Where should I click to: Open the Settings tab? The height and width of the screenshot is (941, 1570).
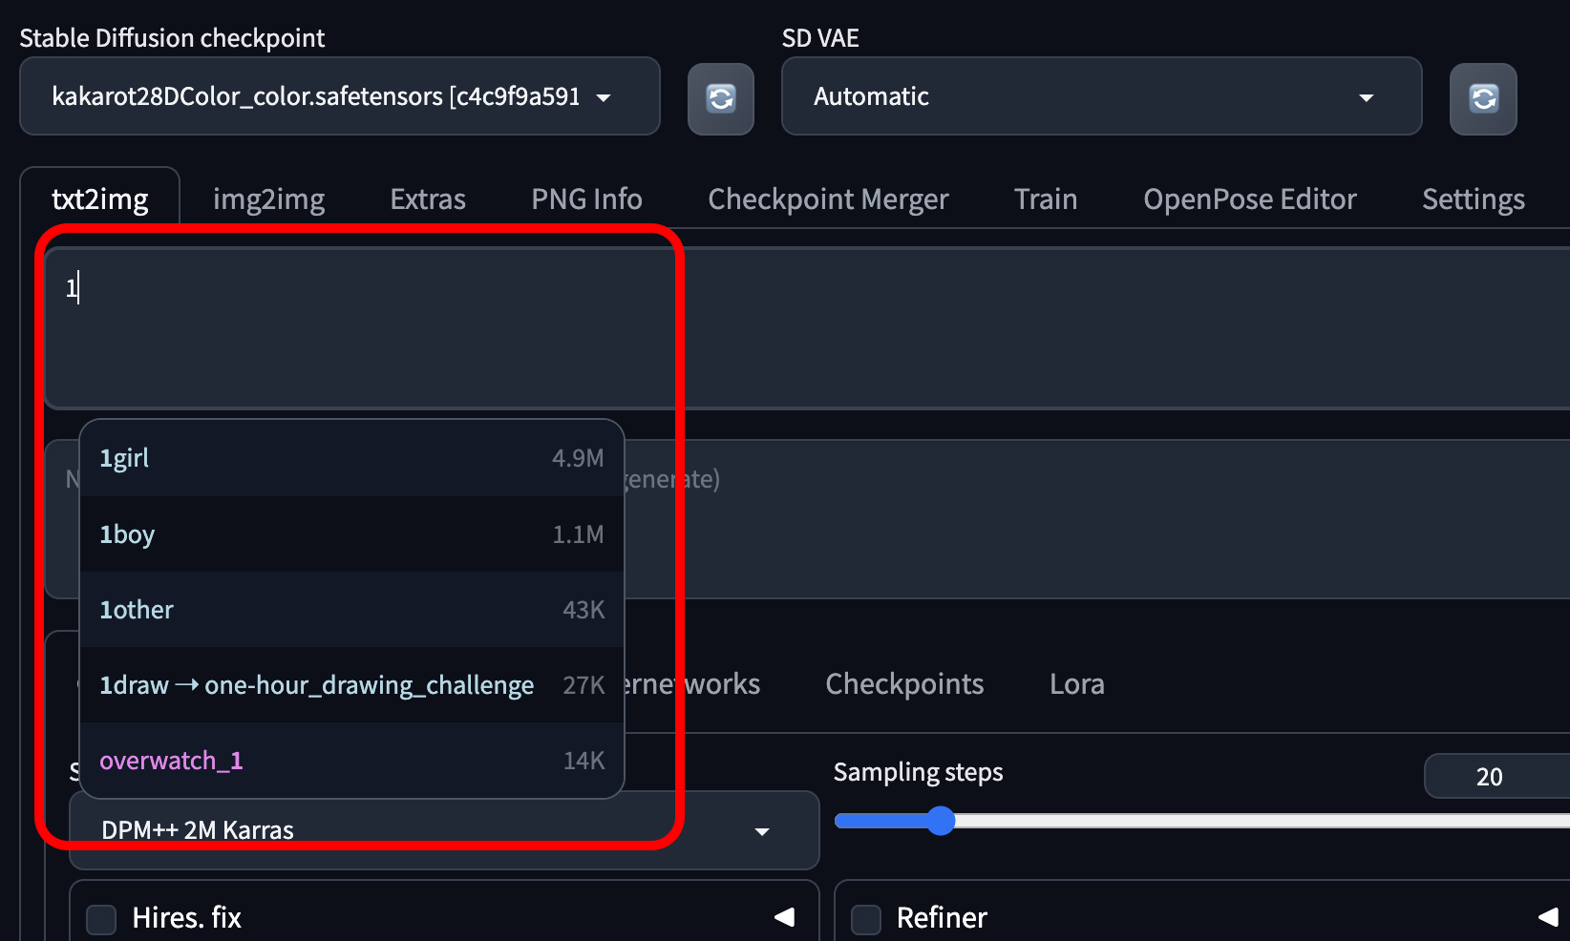(1473, 199)
